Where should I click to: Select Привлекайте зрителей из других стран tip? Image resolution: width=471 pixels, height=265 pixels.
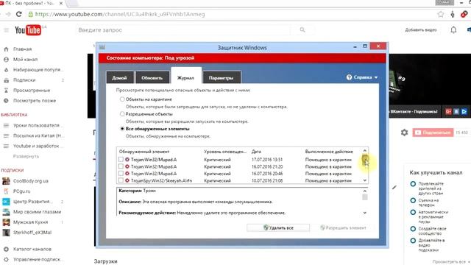click(x=413, y=184)
